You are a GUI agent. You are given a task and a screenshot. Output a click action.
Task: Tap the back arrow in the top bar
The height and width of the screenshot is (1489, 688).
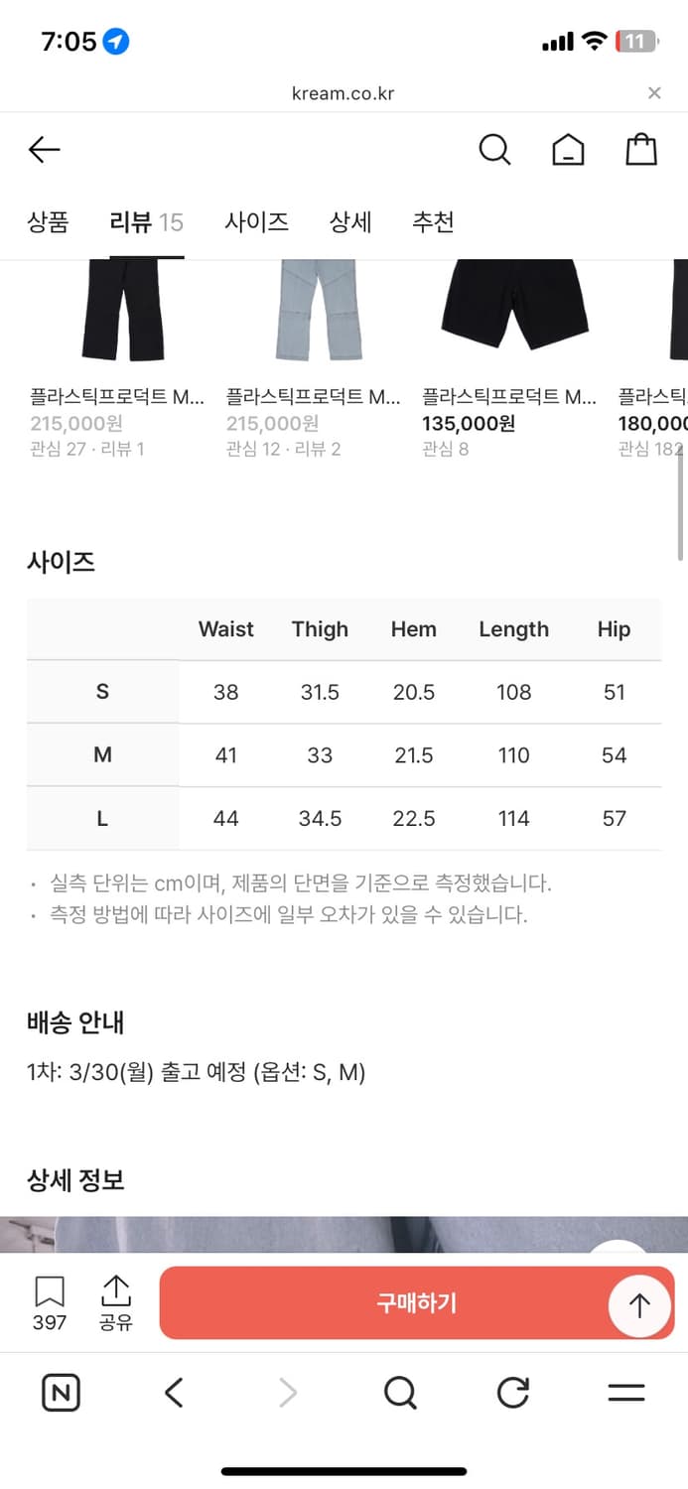click(44, 149)
